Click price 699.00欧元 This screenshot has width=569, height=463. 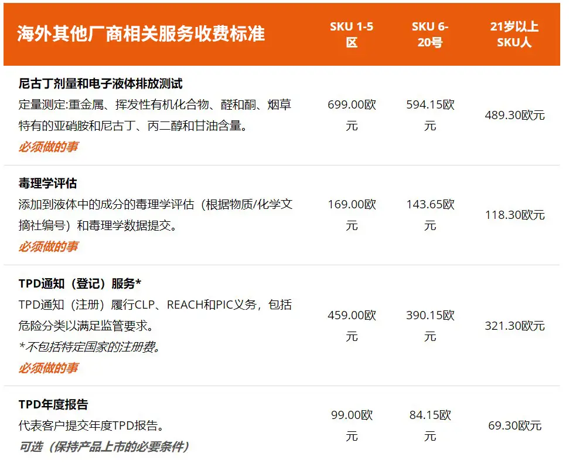click(352, 115)
